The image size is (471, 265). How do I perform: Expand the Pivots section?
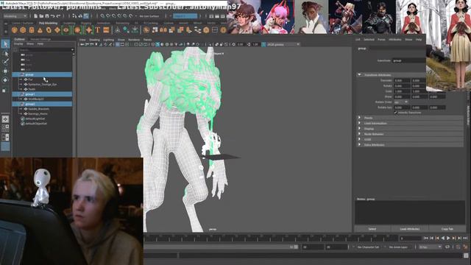(x=360, y=118)
